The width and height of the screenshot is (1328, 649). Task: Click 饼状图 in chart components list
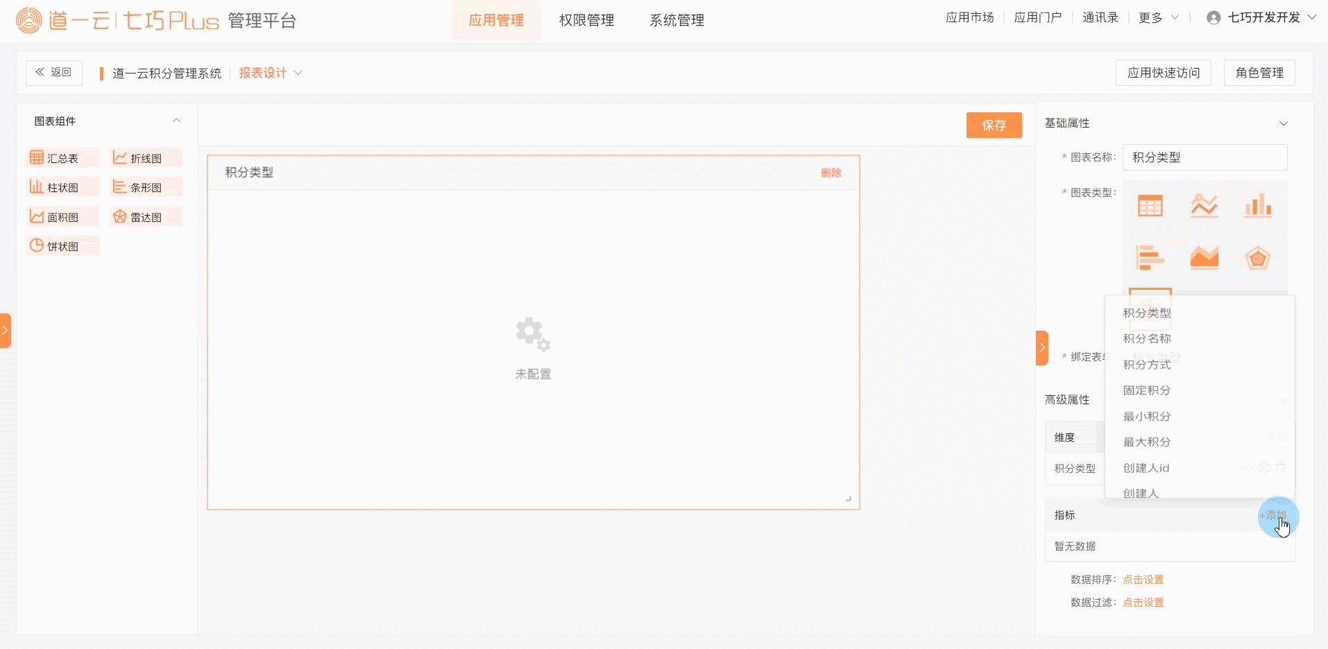(x=62, y=246)
